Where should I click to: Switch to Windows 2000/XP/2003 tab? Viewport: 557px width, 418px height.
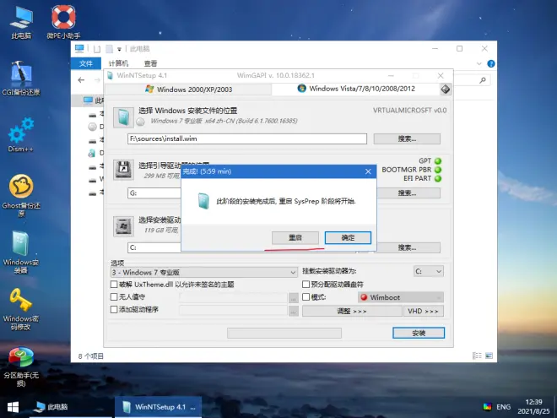pyautogui.click(x=189, y=90)
